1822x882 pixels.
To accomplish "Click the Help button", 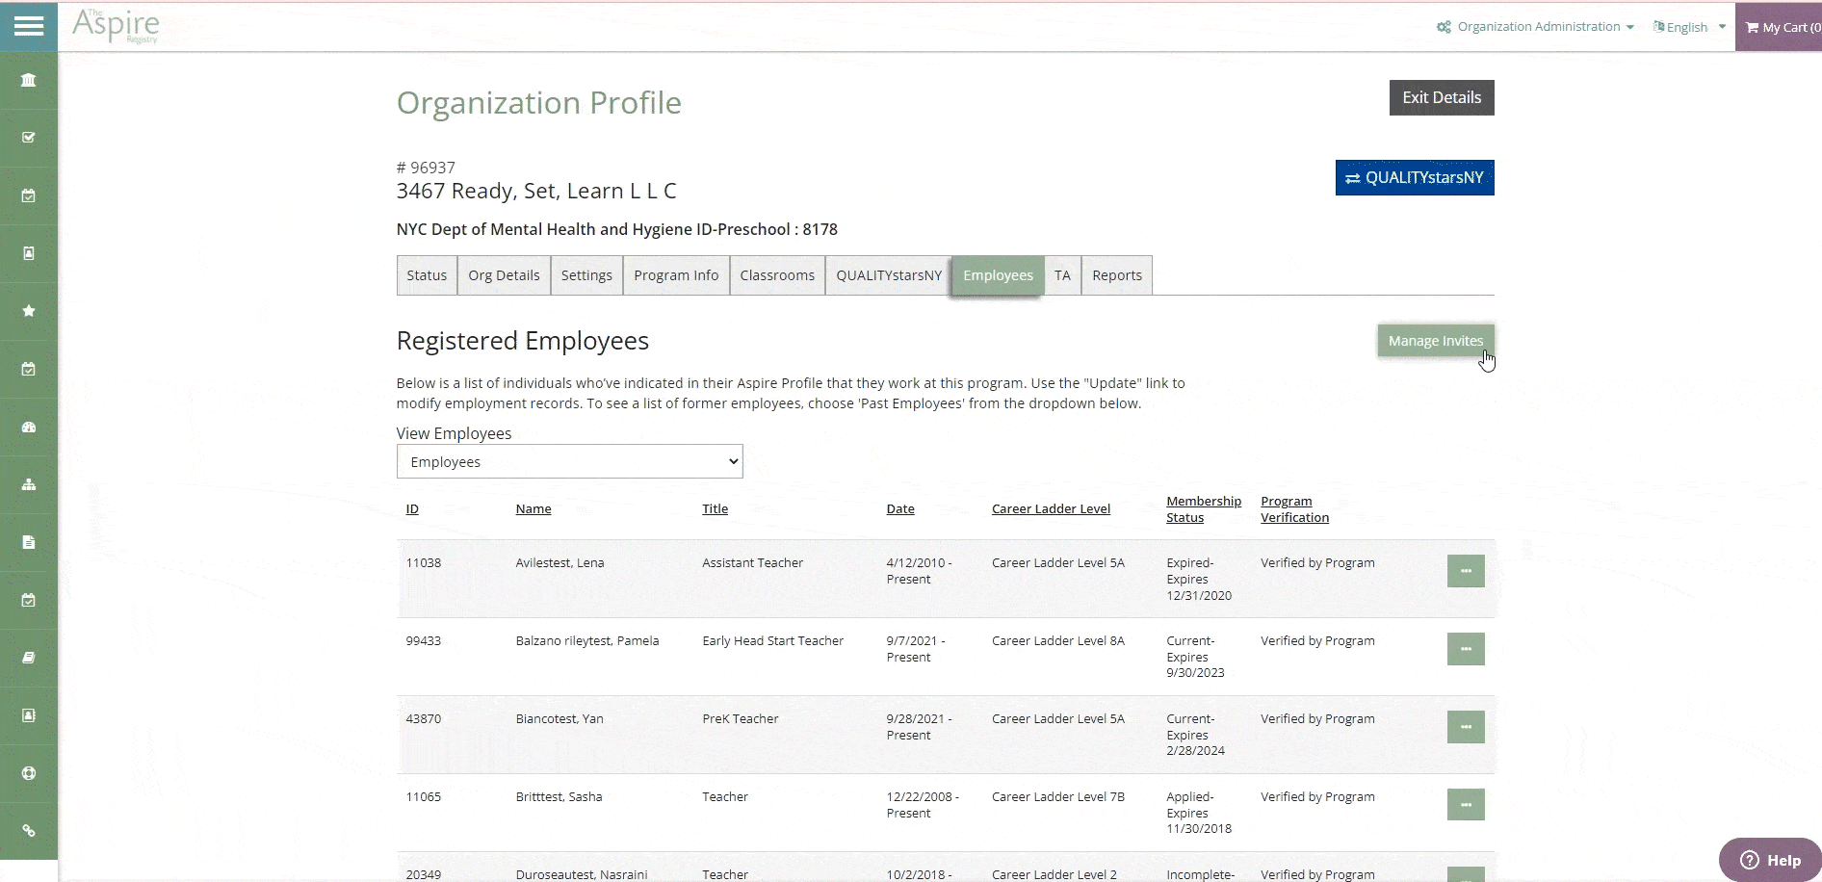I will click(x=1770, y=860).
